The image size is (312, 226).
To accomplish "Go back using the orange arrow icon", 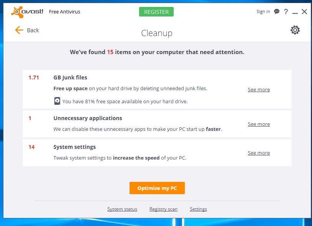I will point(19,30).
